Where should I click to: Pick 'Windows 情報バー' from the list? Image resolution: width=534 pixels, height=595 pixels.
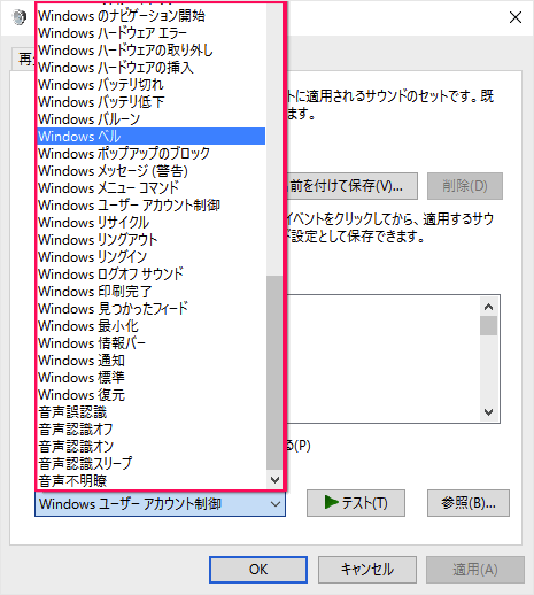[152, 343]
